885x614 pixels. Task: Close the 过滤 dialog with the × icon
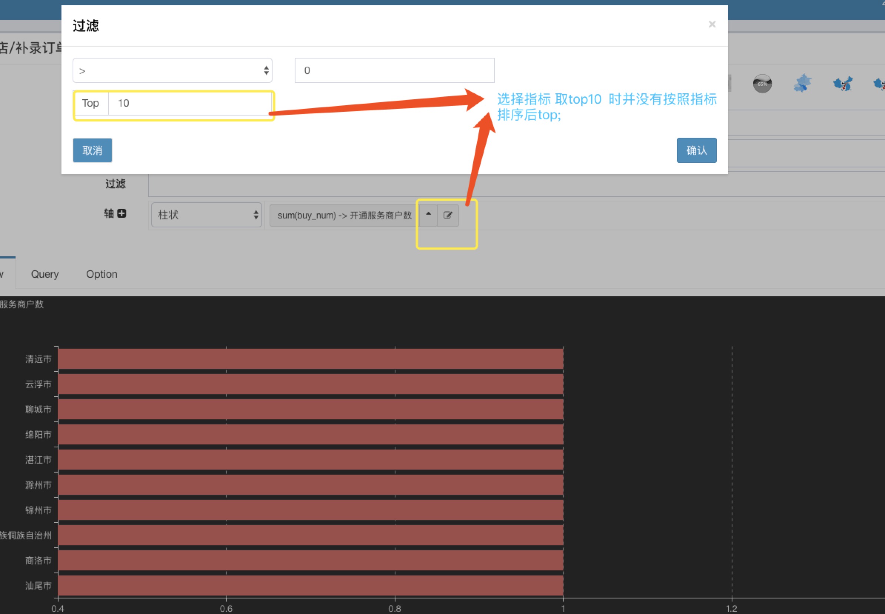[x=712, y=24]
